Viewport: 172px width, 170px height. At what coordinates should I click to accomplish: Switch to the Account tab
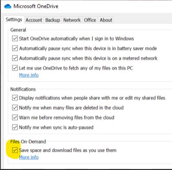[x=34, y=20]
